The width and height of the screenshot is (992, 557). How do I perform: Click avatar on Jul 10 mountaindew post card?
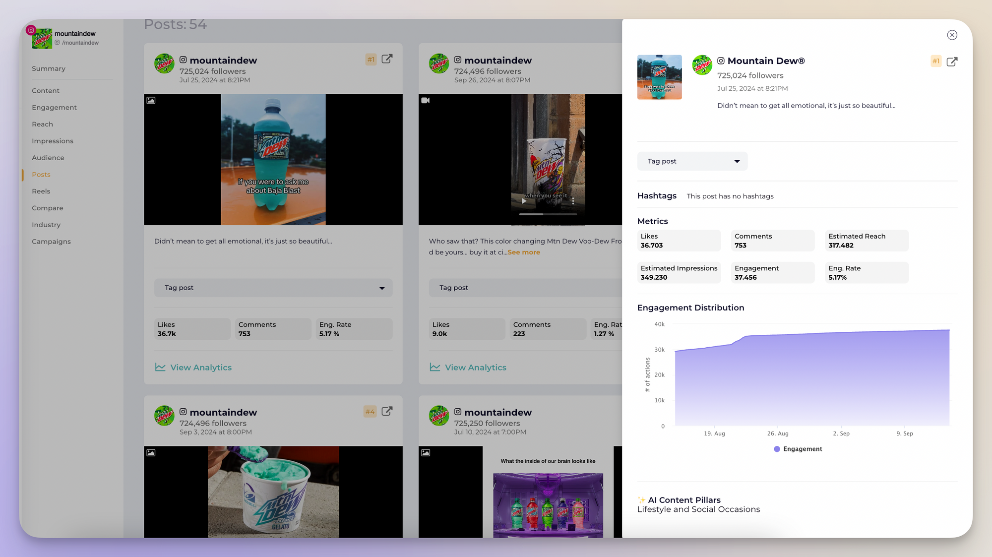tap(439, 416)
